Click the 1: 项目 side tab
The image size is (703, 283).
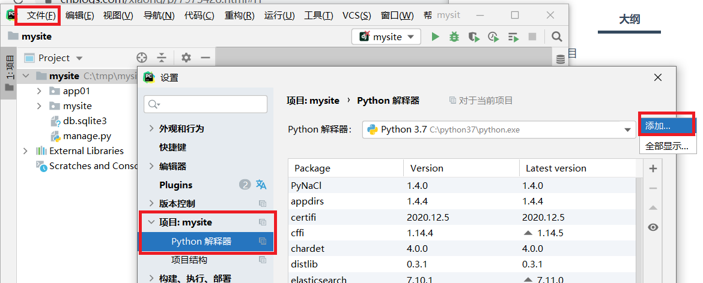point(8,74)
